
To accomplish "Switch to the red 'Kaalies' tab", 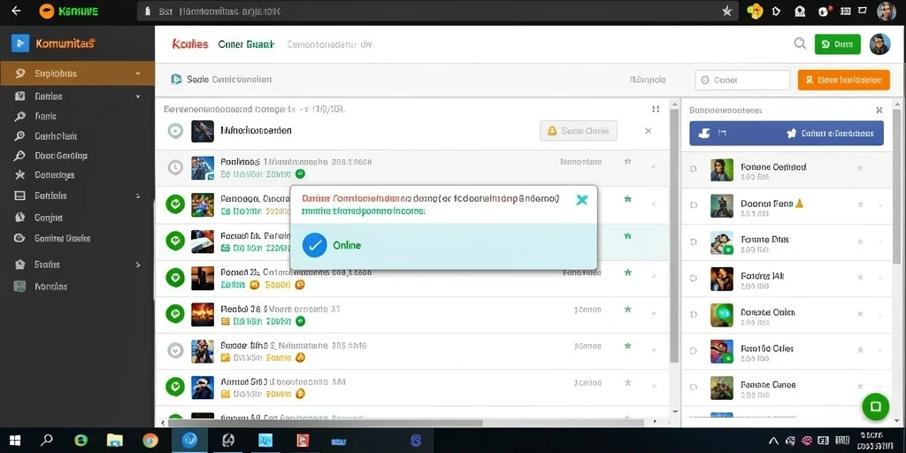I will point(190,44).
